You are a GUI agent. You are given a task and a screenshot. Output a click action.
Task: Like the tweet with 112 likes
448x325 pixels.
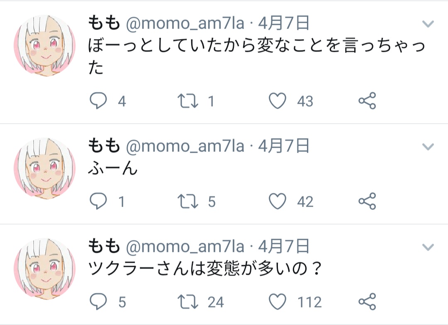pyautogui.click(x=278, y=302)
